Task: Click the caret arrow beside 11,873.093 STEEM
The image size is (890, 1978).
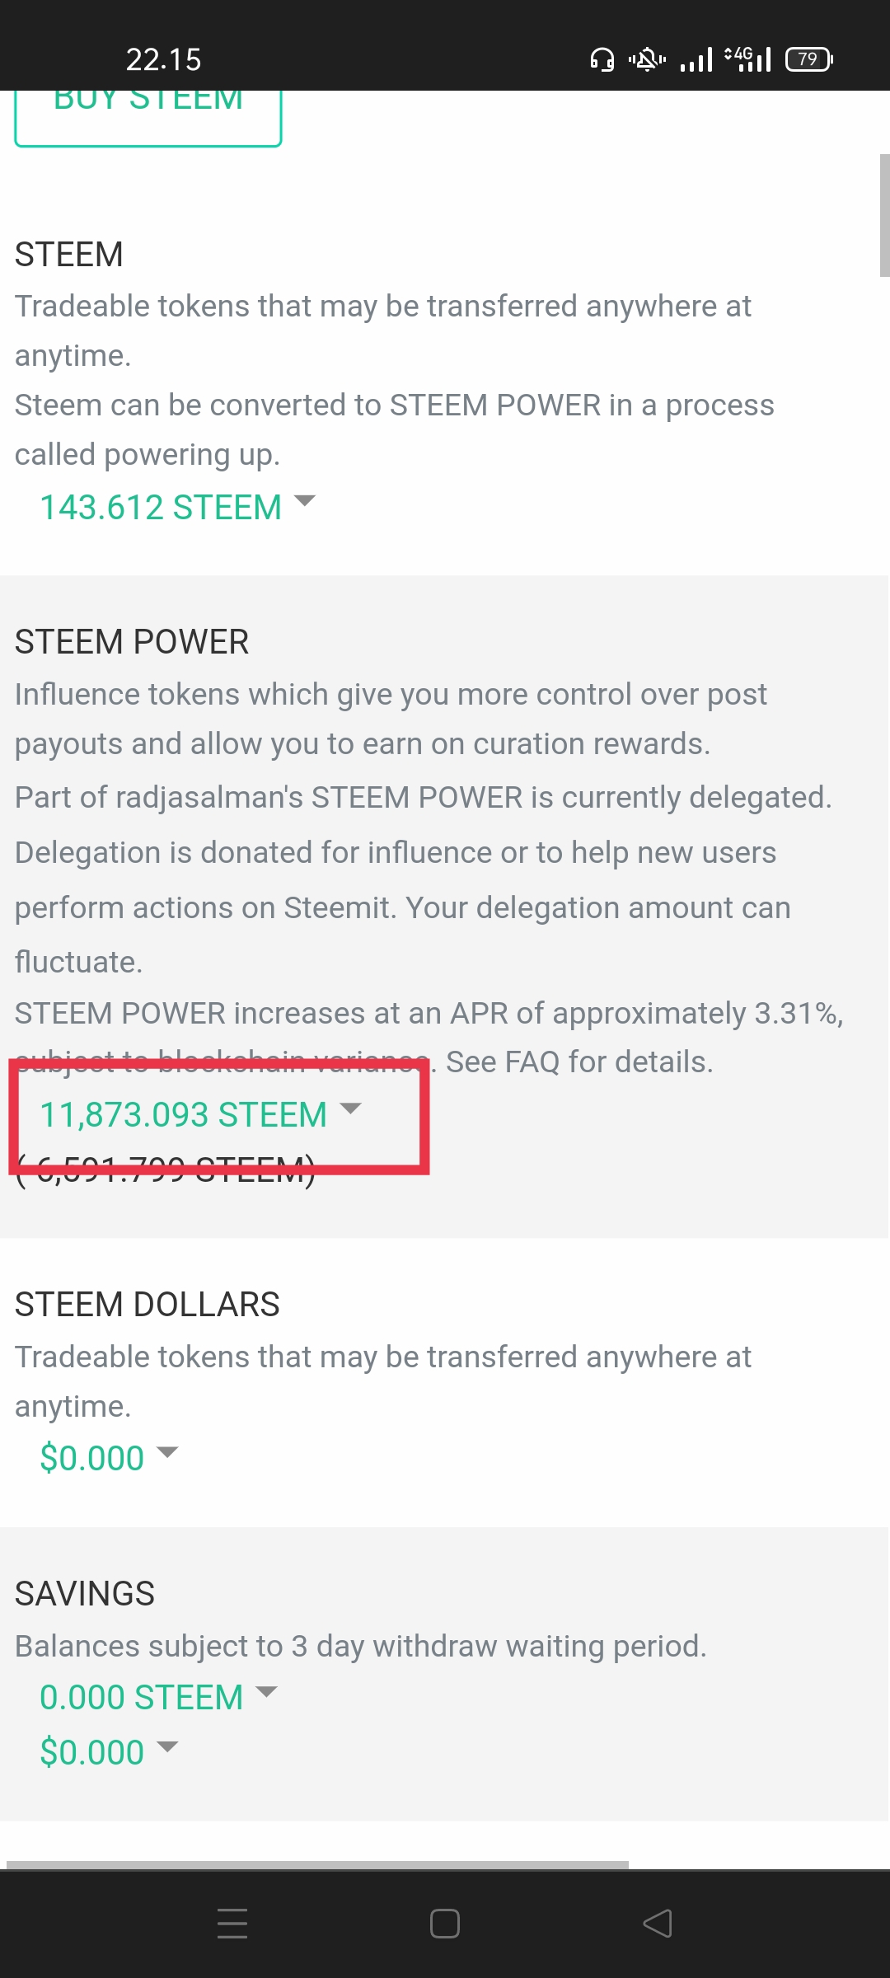Action: point(351,1109)
